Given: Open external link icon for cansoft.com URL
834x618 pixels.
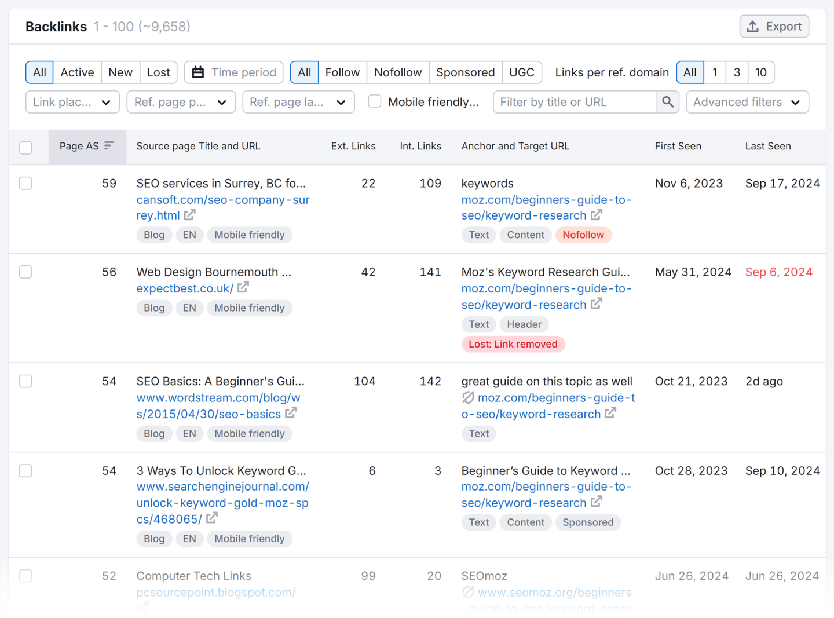Looking at the screenshot, I should click(189, 215).
